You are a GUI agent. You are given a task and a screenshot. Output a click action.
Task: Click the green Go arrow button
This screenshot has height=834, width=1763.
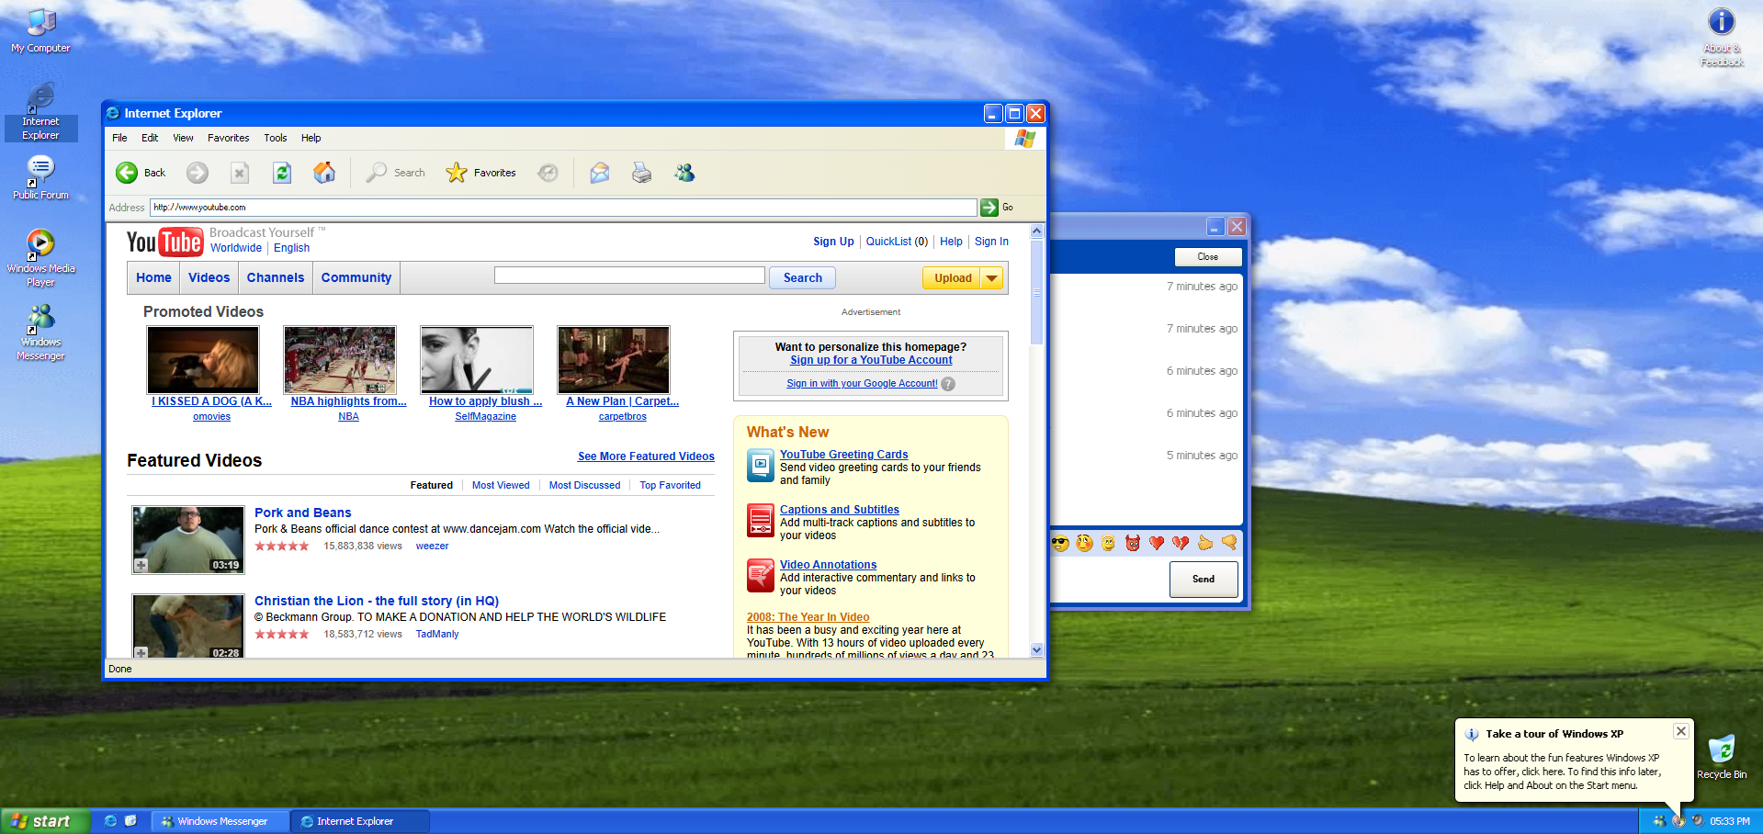pyautogui.click(x=989, y=208)
